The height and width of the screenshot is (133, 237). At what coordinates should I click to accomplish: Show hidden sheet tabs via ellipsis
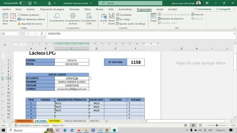coord(12,121)
